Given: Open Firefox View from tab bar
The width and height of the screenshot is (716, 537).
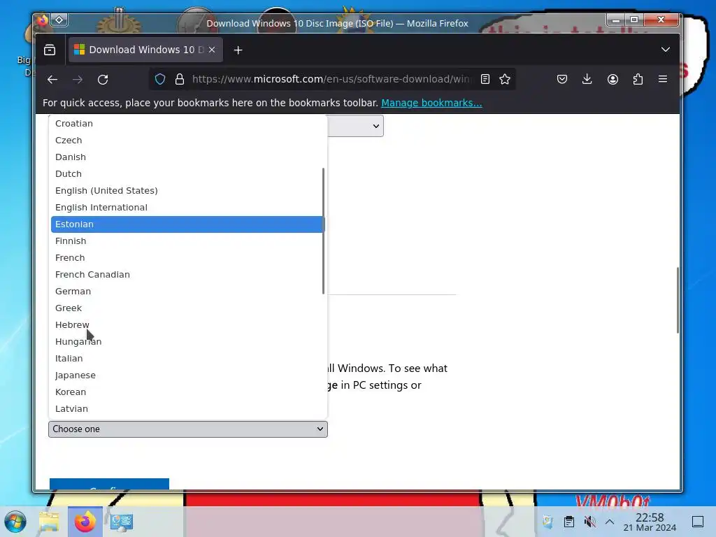Looking at the screenshot, I should coord(50,50).
